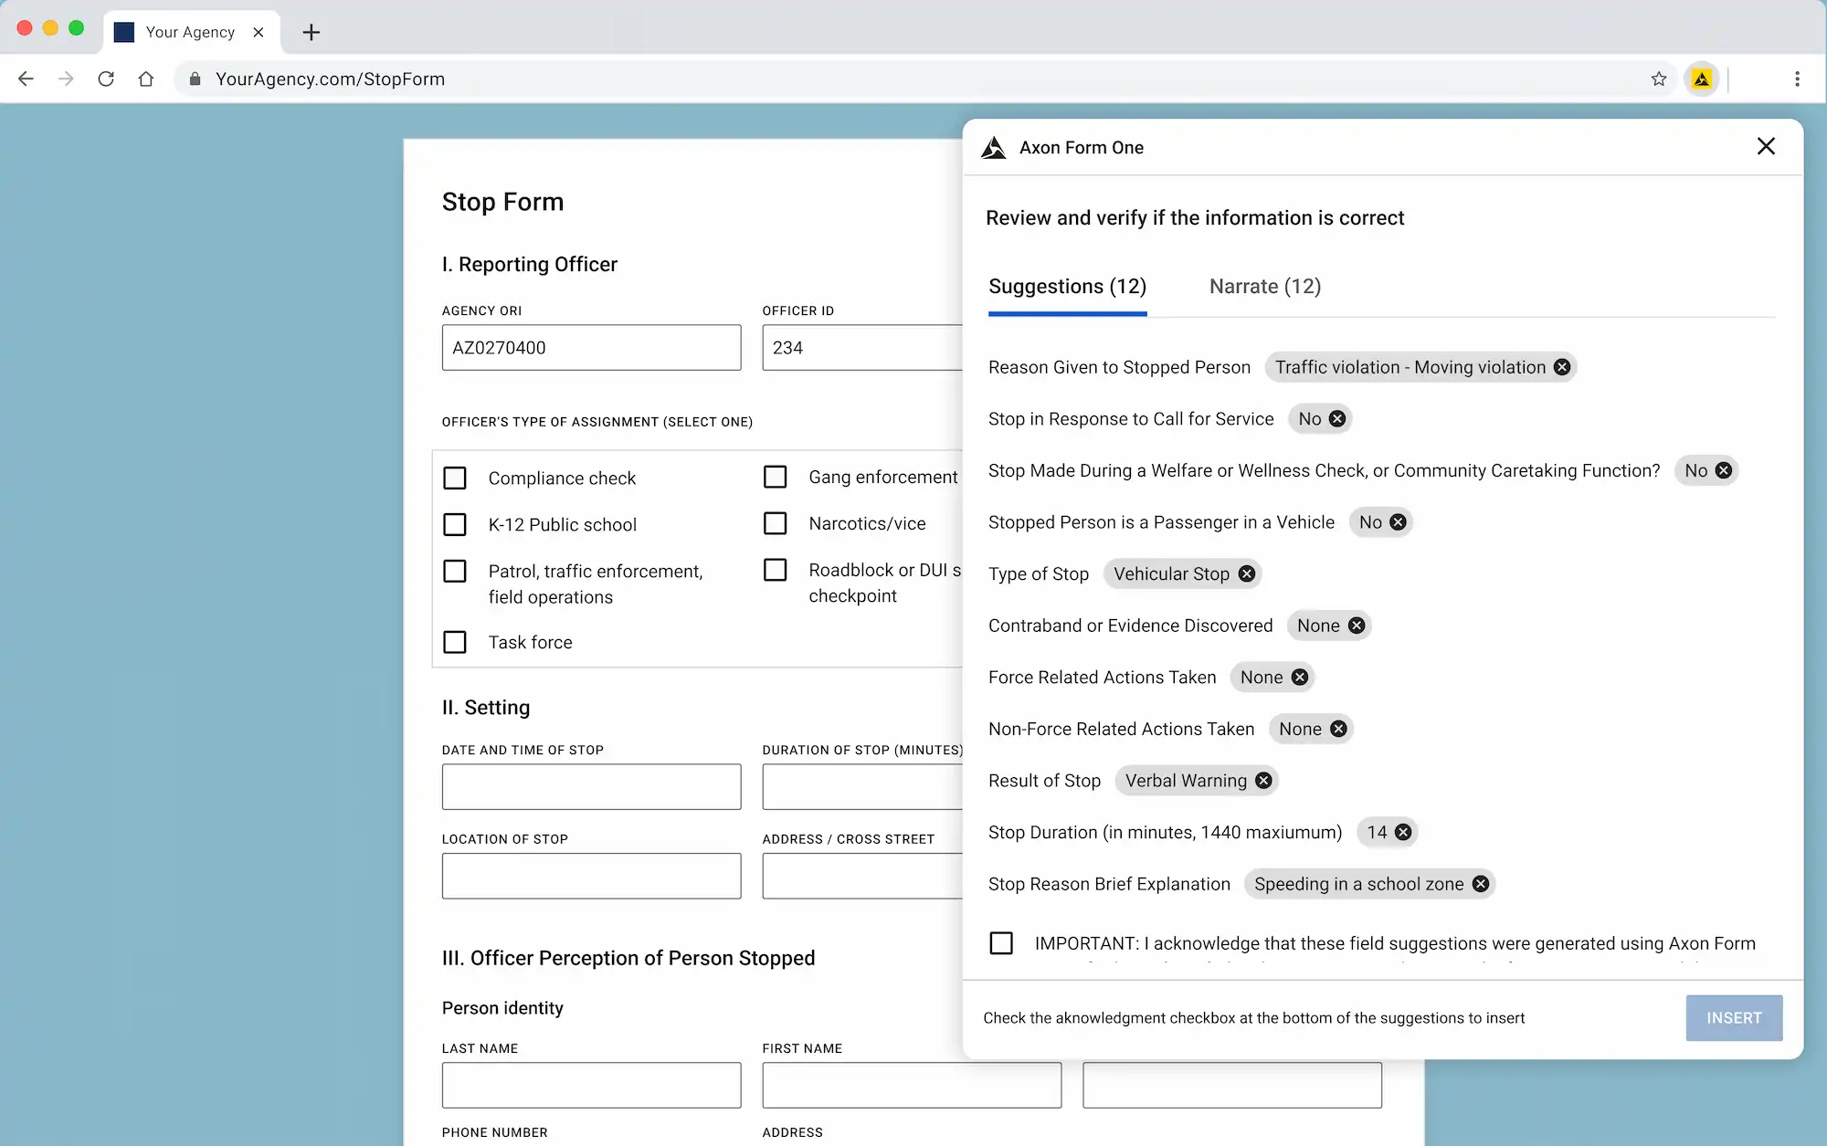
Task: Remove the "14" stop duration chip
Action: click(x=1405, y=832)
